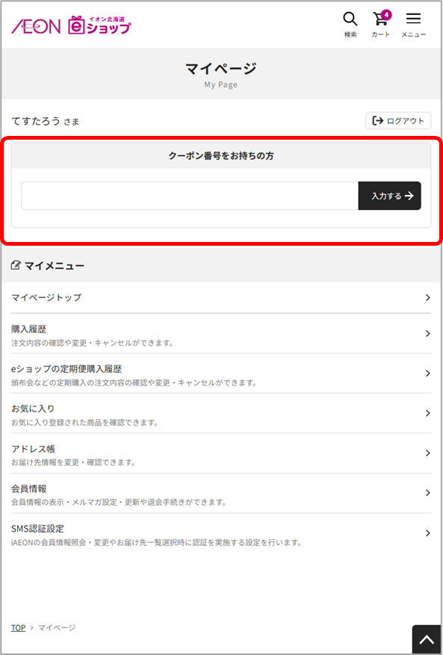This screenshot has height=655, width=443.
Task: Focus the coupon number input field
Action: [x=190, y=196]
